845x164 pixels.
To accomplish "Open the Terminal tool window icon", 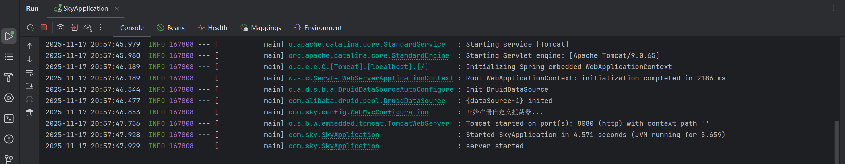I will [x=9, y=118].
